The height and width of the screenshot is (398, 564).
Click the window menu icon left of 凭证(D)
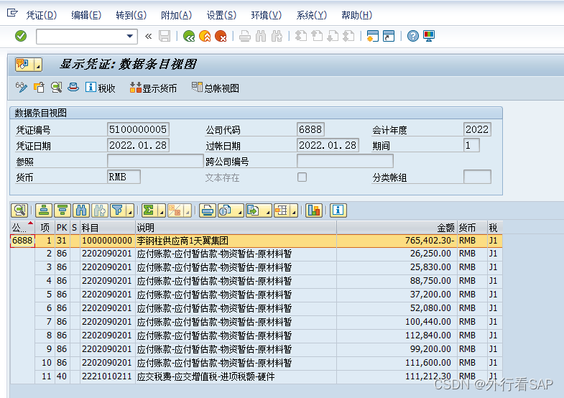[12, 14]
